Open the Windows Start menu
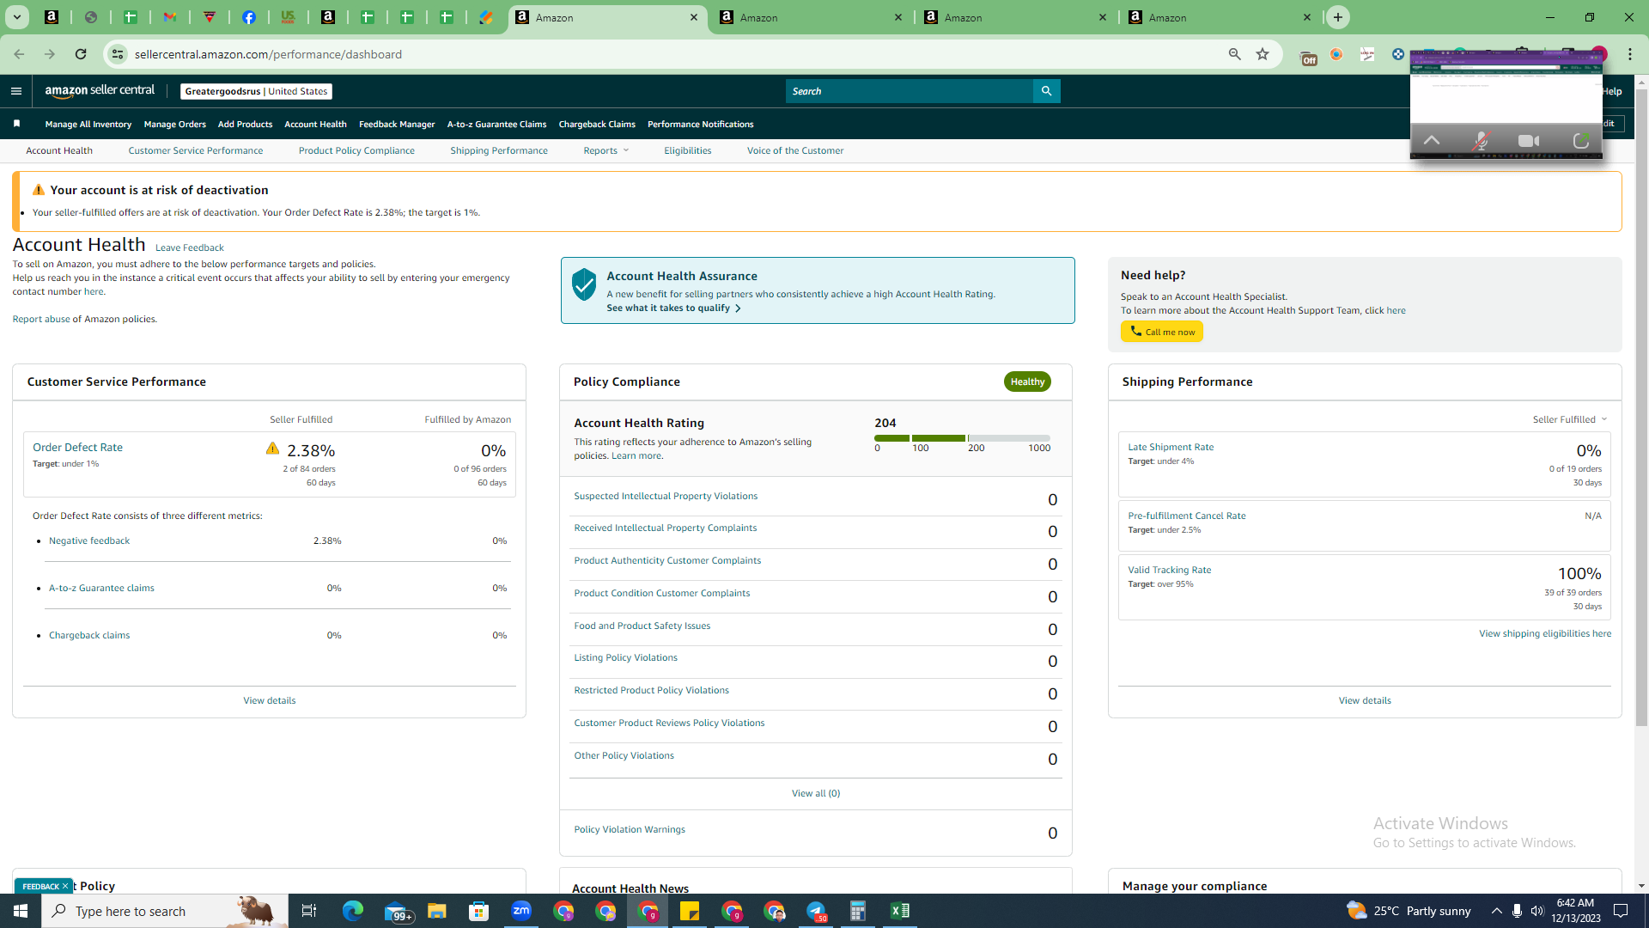 pyautogui.click(x=21, y=911)
